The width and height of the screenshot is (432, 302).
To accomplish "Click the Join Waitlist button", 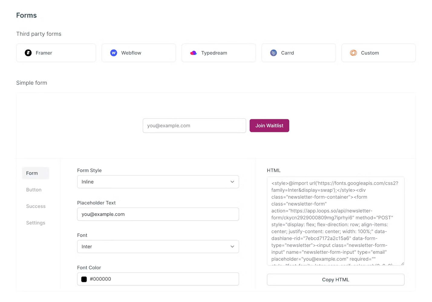I will point(269,126).
